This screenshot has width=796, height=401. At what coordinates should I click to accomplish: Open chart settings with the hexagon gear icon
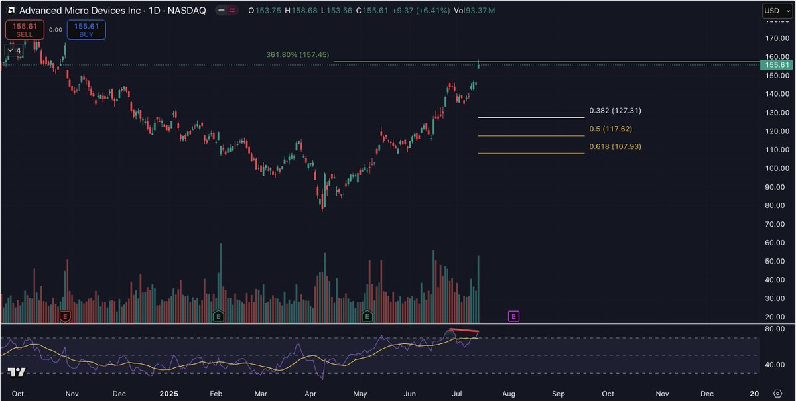pos(777,393)
